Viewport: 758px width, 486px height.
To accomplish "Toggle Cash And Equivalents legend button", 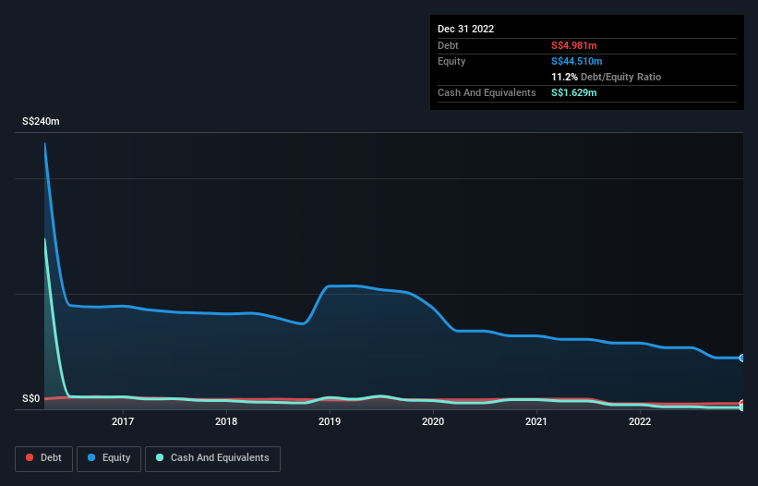I will [x=212, y=458].
